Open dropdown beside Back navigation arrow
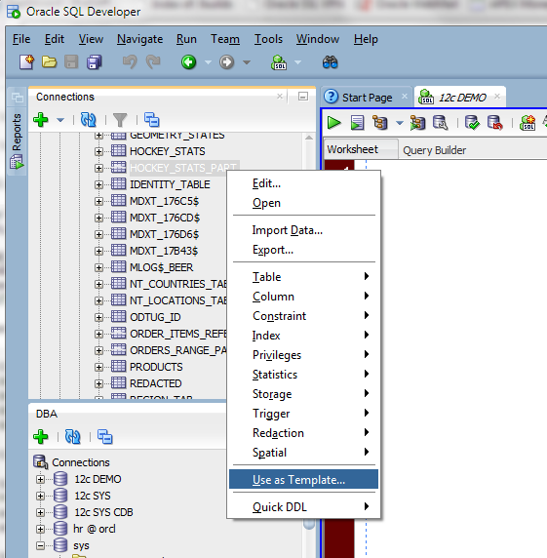The height and width of the screenshot is (558, 547). tap(208, 62)
